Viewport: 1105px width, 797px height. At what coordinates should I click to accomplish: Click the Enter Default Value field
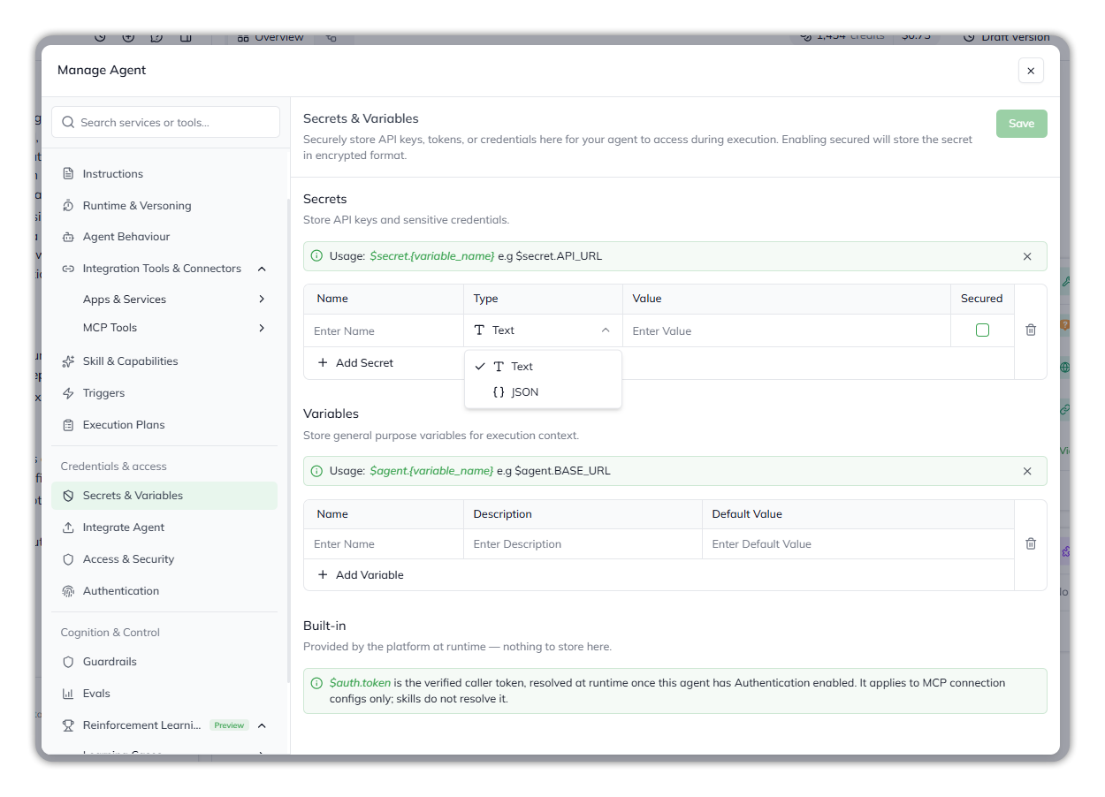click(x=858, y=544)
